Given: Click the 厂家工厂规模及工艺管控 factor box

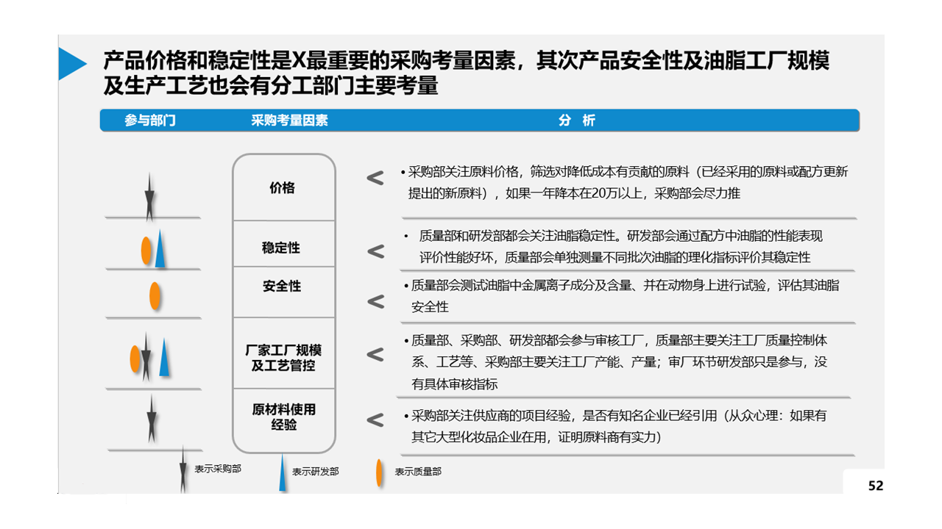Looking at the screenshot, I should click(283, 357).
